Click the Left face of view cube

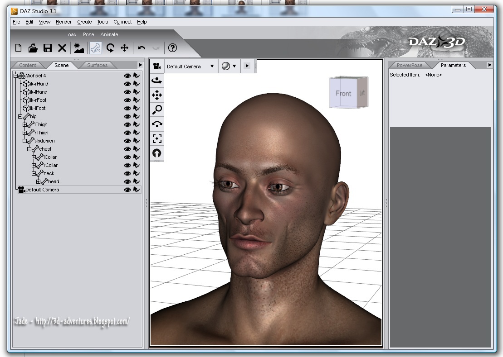click(362, 93)
